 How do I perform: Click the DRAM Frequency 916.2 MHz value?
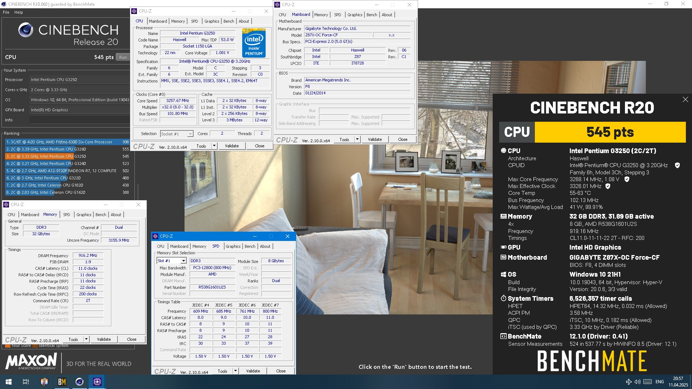point(88,255)
